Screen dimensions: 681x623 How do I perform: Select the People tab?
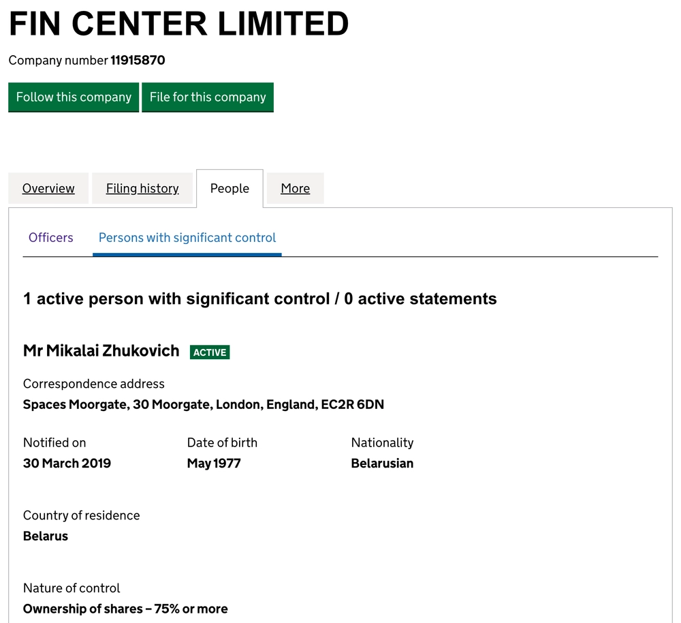point(229,188)
